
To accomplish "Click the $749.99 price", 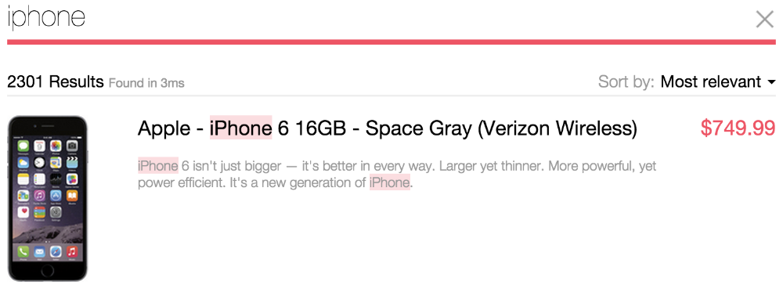I will 738,128.
